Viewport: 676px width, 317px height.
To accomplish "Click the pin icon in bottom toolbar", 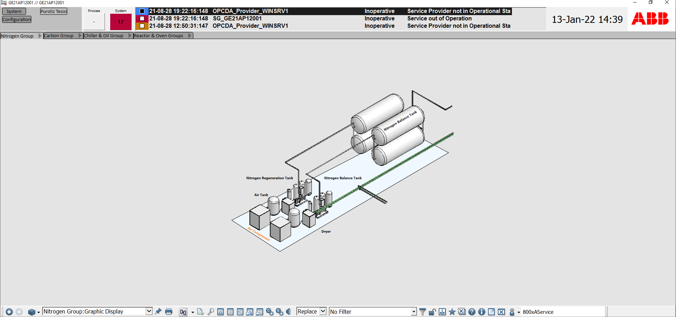I will click(x=158, y=311).
